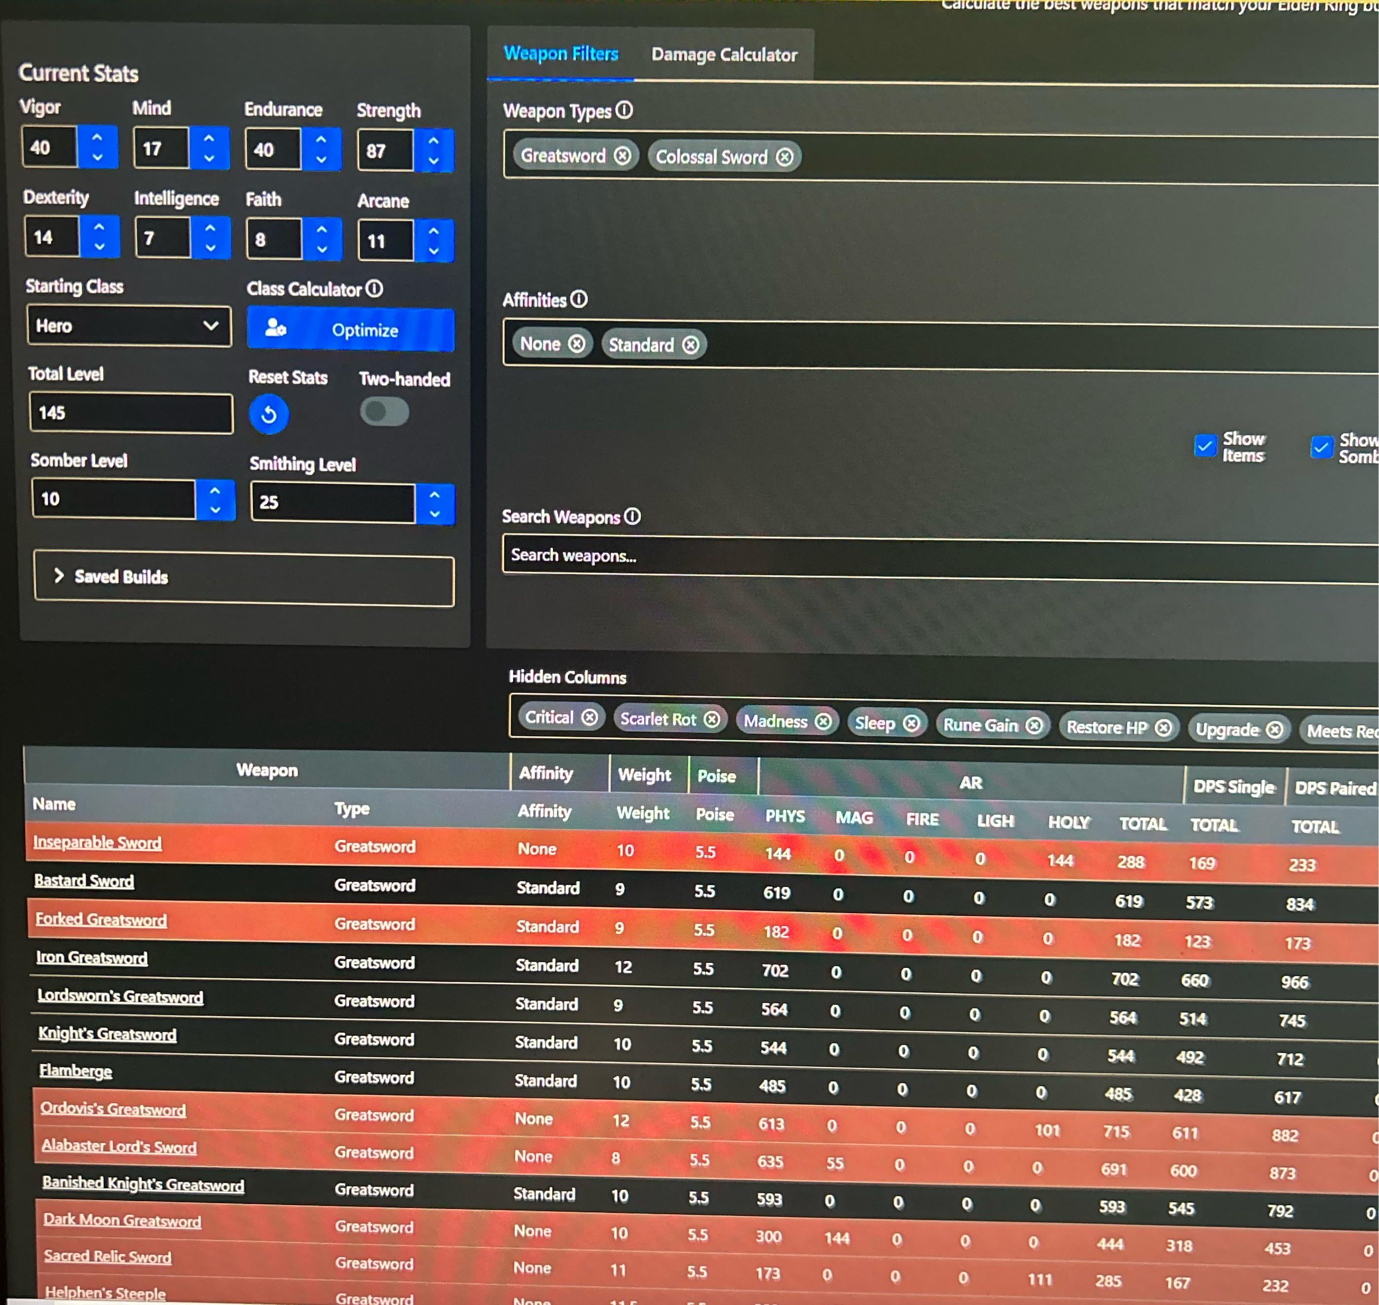Screen dimensions: 1379x1305
Task: Remove the Colossal Sword weapon type chip
Action: point(785,157)
